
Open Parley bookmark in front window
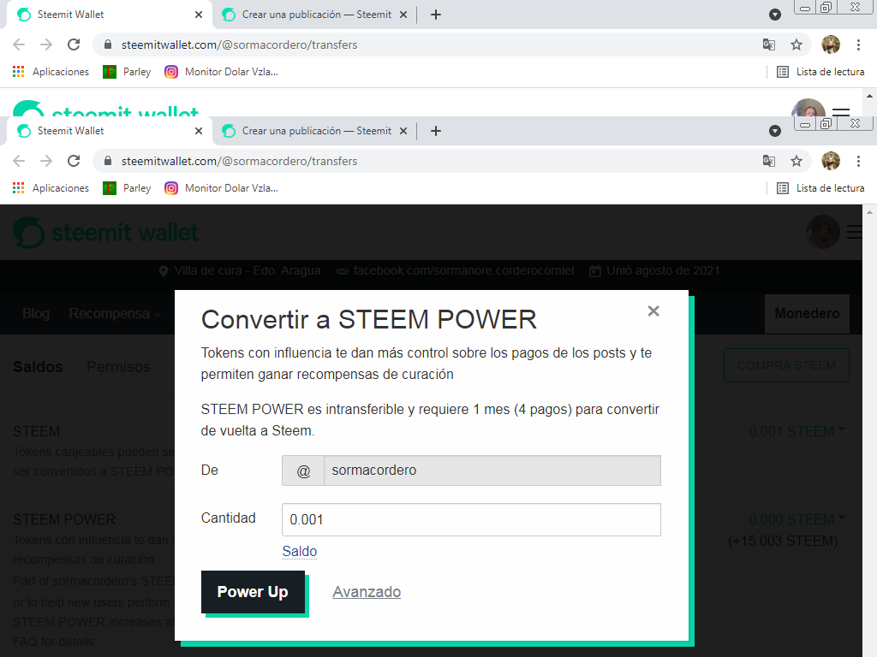[127, 187]
